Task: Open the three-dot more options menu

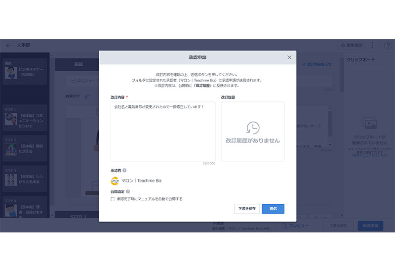Action: [372, 45]
